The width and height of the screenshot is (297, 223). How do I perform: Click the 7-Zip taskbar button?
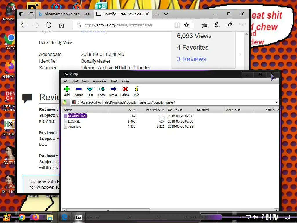(79, 217)
